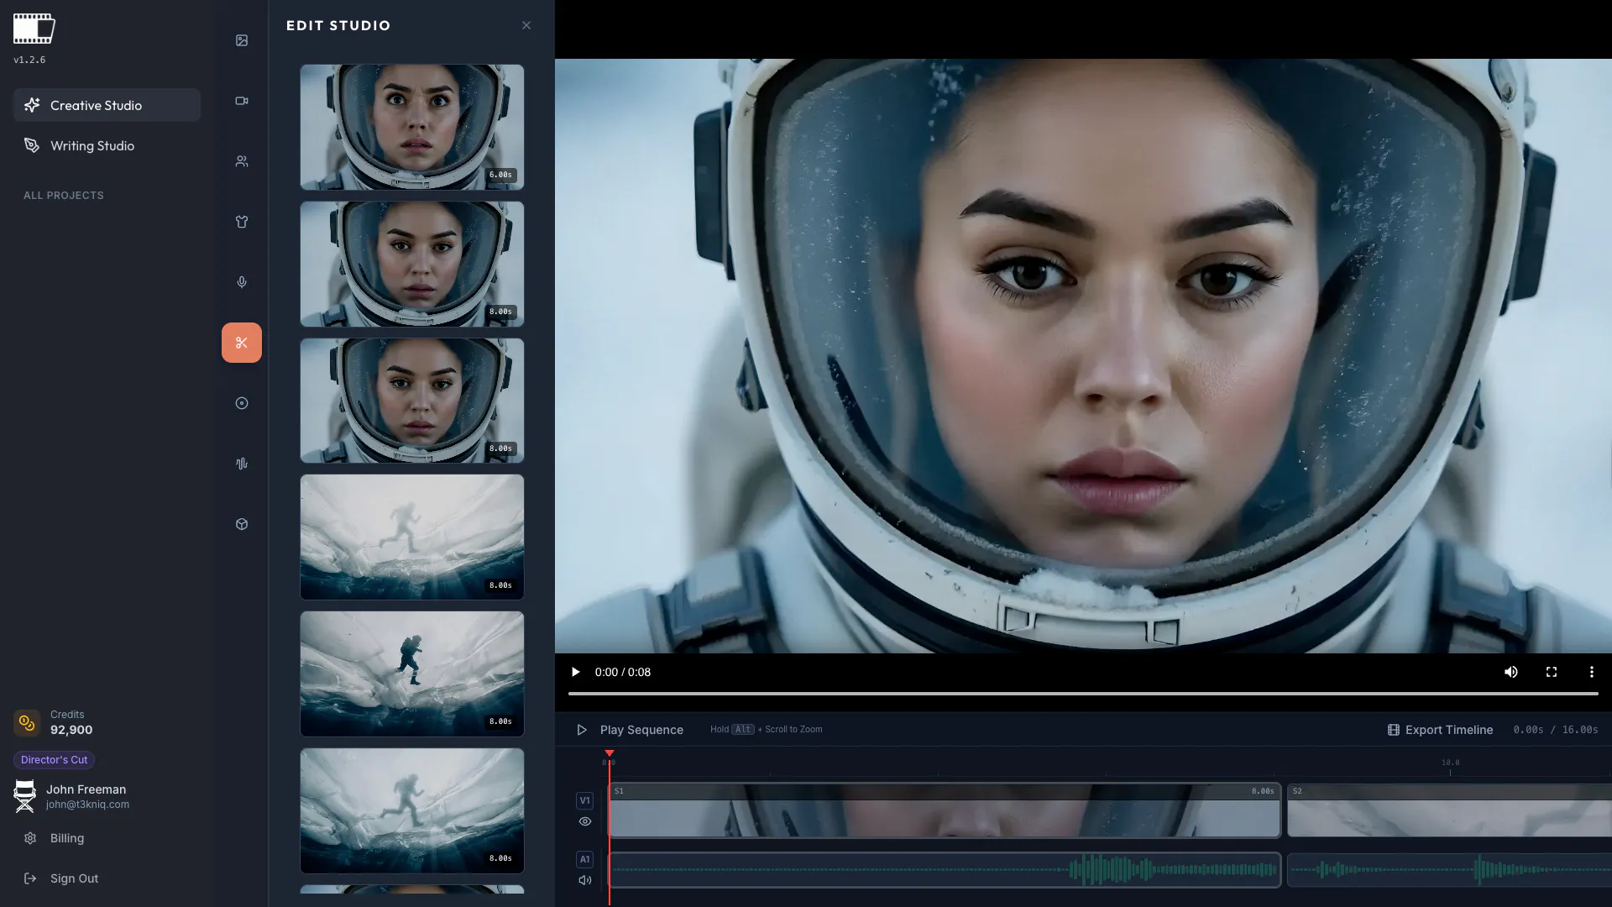1612x907 pixels.
Task: Mute the A1 audio track
Action: [585, 880]
